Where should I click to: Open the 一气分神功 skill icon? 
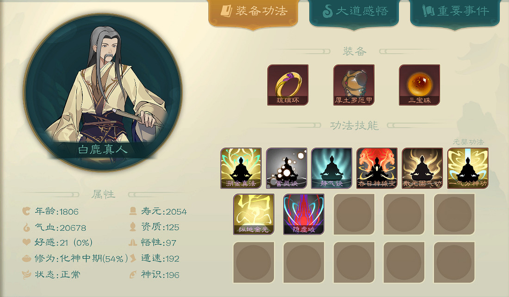click(x=468, y=168)
